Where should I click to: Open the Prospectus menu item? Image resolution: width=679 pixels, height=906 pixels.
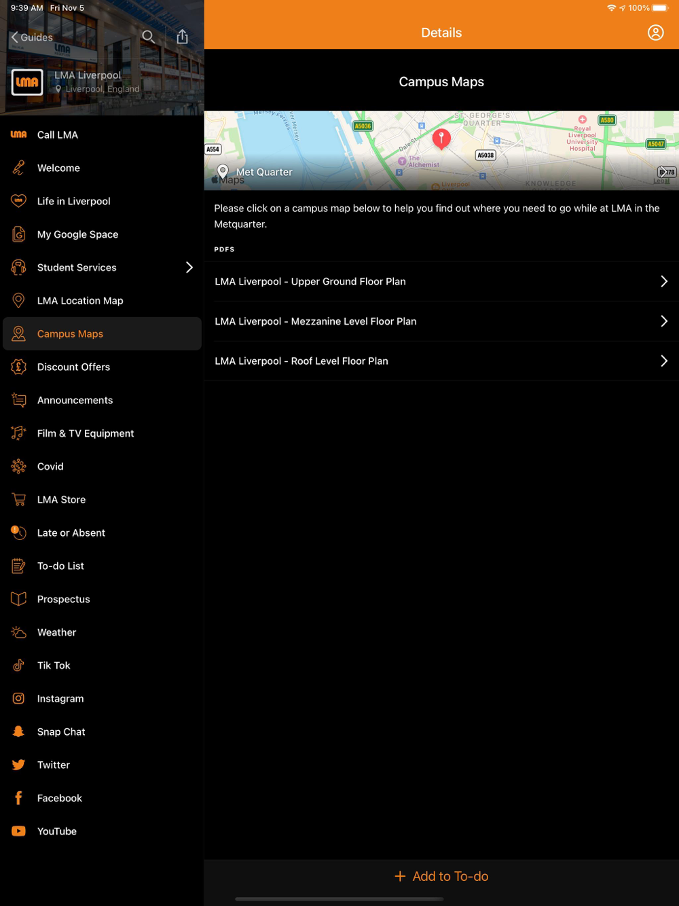[x=102, y=599]
